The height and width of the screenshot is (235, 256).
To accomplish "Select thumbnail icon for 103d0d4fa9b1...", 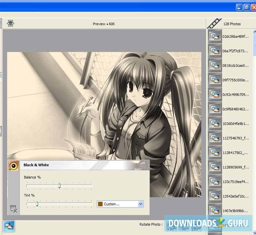I will pos(215,123).
